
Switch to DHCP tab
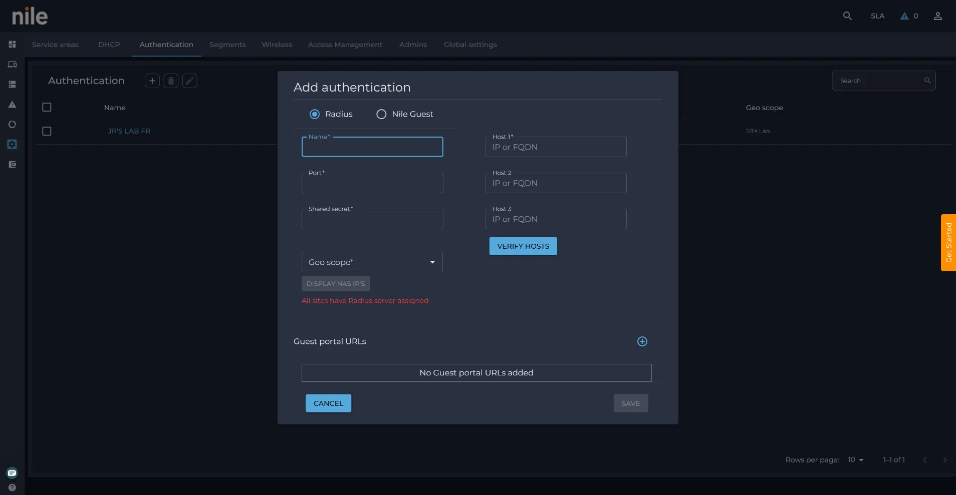(109, 45)
